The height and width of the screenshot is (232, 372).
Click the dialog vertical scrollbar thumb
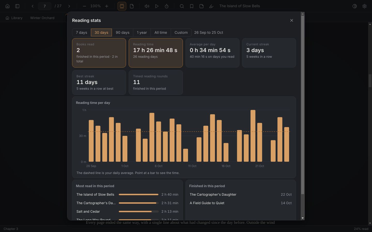(303, 105)
